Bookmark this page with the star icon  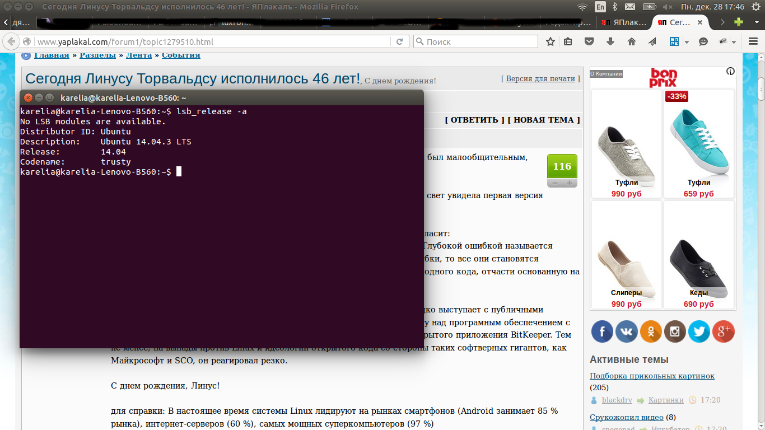pos(551,42)
